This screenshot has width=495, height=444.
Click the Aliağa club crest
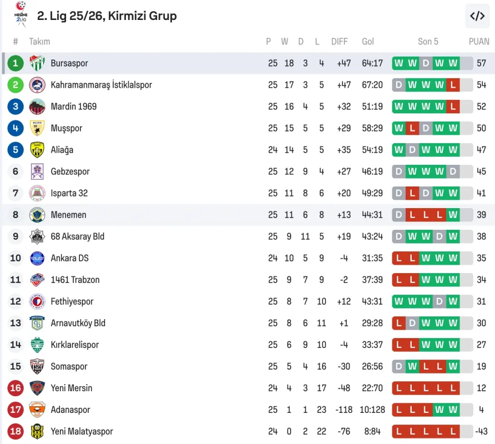click(x=37, y=150)
